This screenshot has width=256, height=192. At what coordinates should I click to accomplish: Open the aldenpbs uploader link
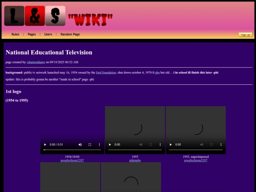coord(135,161)
